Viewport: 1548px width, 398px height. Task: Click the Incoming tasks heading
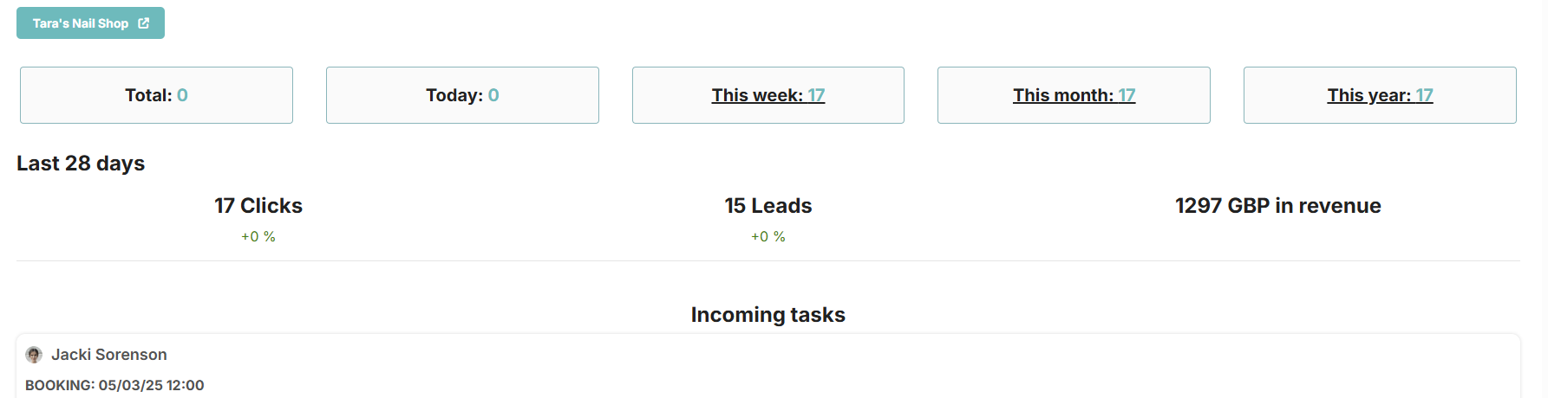(767, 315)
